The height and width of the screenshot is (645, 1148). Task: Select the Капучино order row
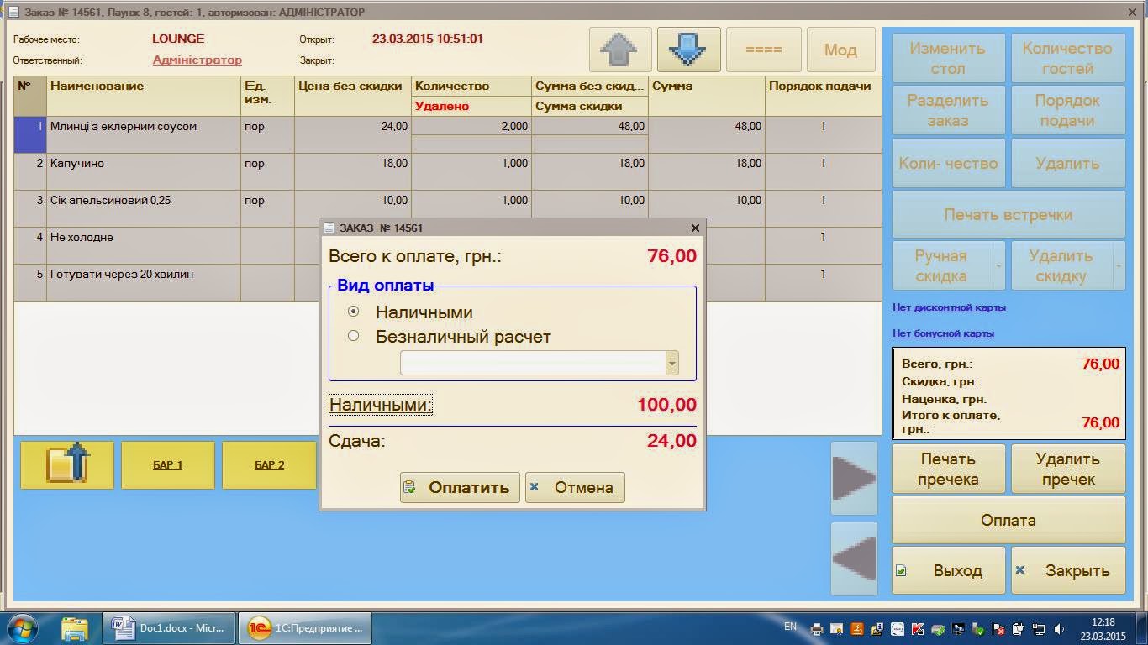pos(447,171)
